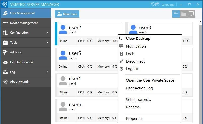Click the speech bubble Notification icon

[121, 46]
